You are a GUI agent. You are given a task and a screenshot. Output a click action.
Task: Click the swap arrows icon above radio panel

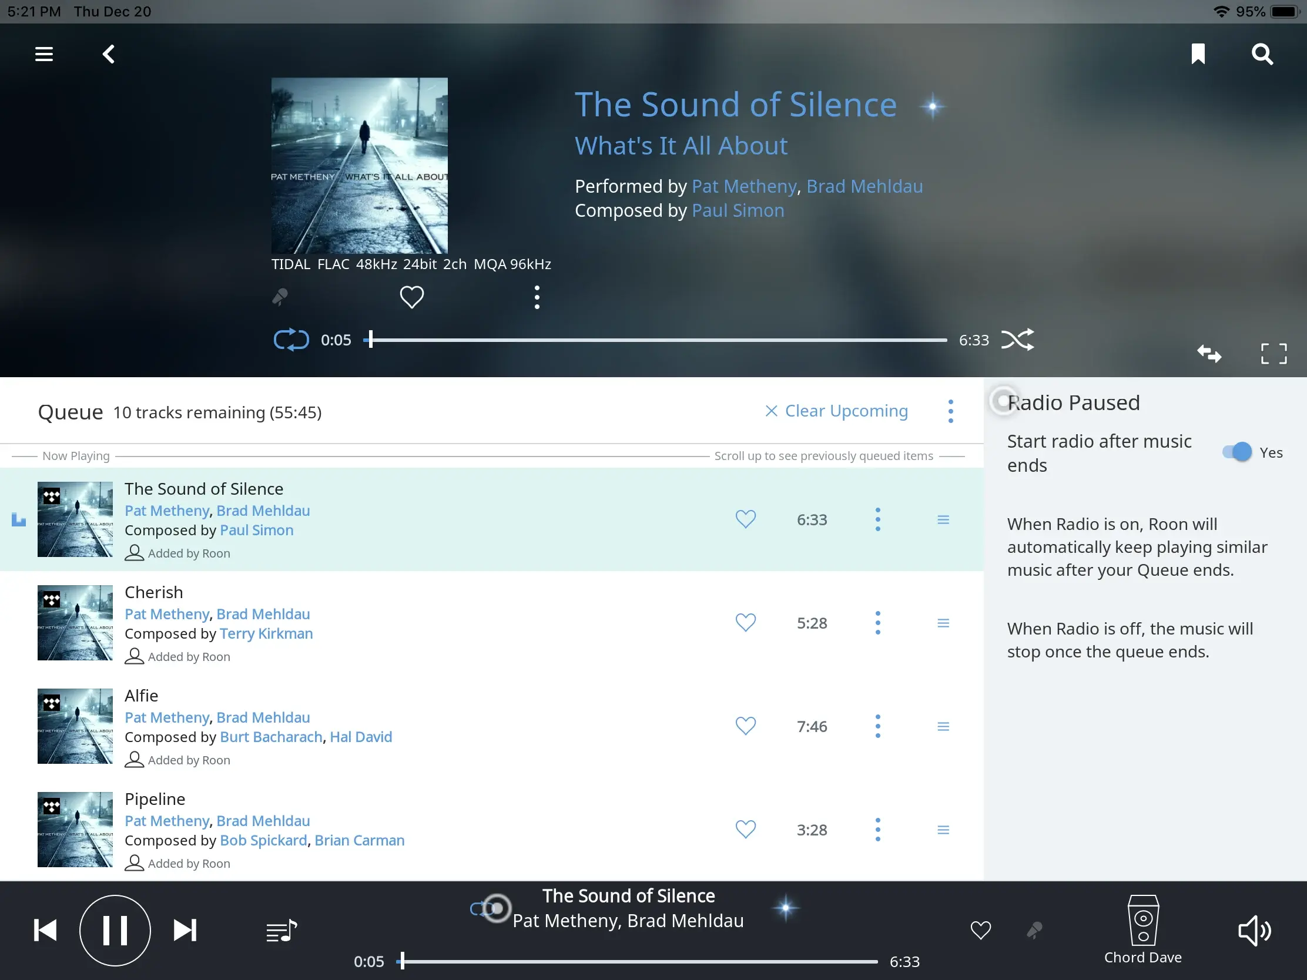tap(1209, 354)
